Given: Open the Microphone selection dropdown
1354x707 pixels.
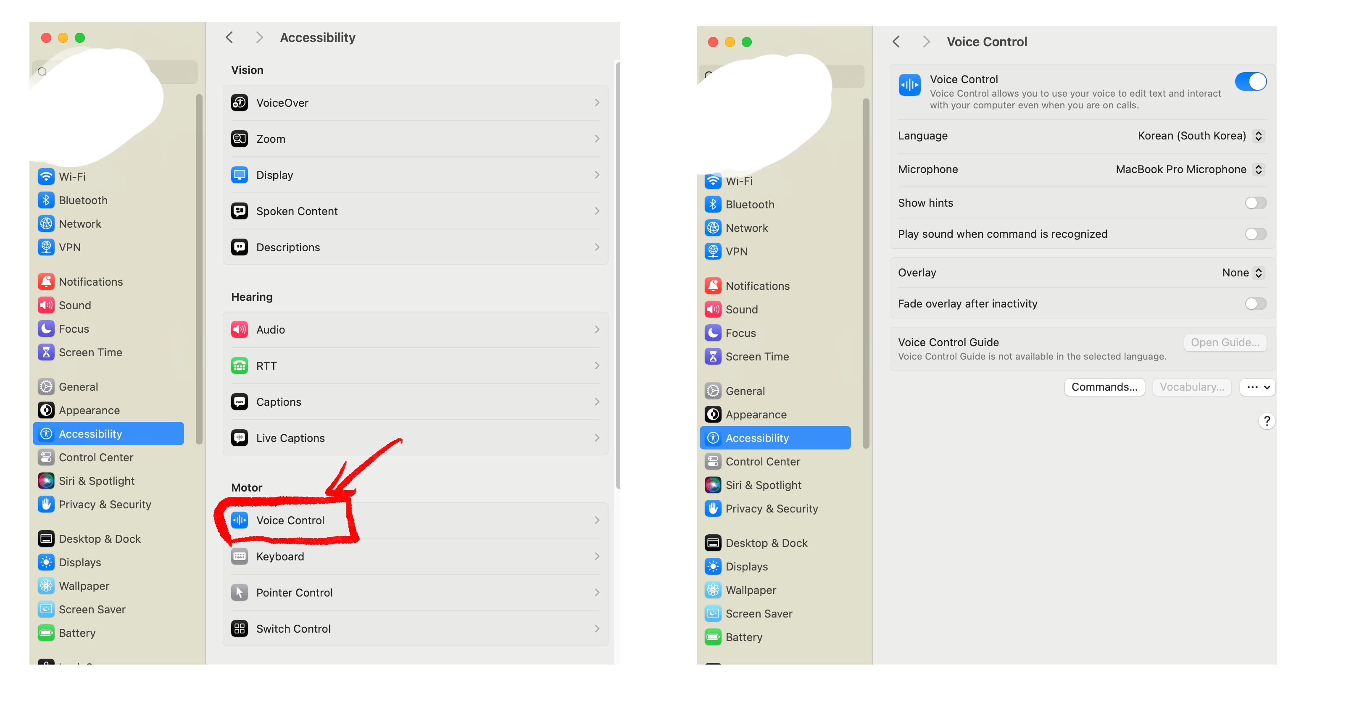Looking at the screenshot, I should 1189,169.
